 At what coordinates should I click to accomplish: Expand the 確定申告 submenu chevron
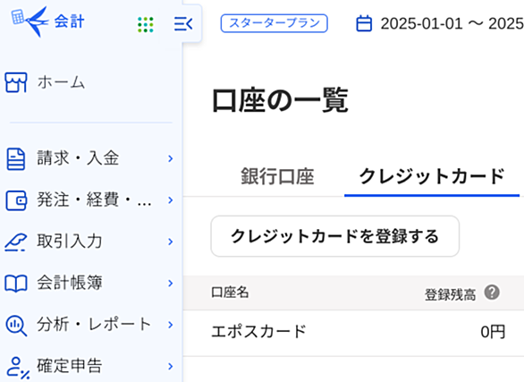tap(171, 366)
